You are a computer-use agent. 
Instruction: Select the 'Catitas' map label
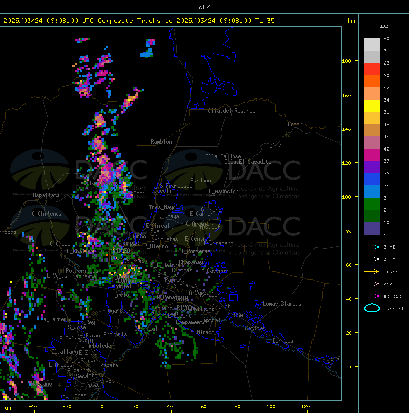(255, 328)
